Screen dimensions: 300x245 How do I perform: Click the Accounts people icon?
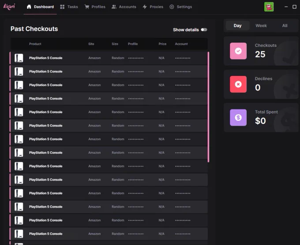click(114, 7)
